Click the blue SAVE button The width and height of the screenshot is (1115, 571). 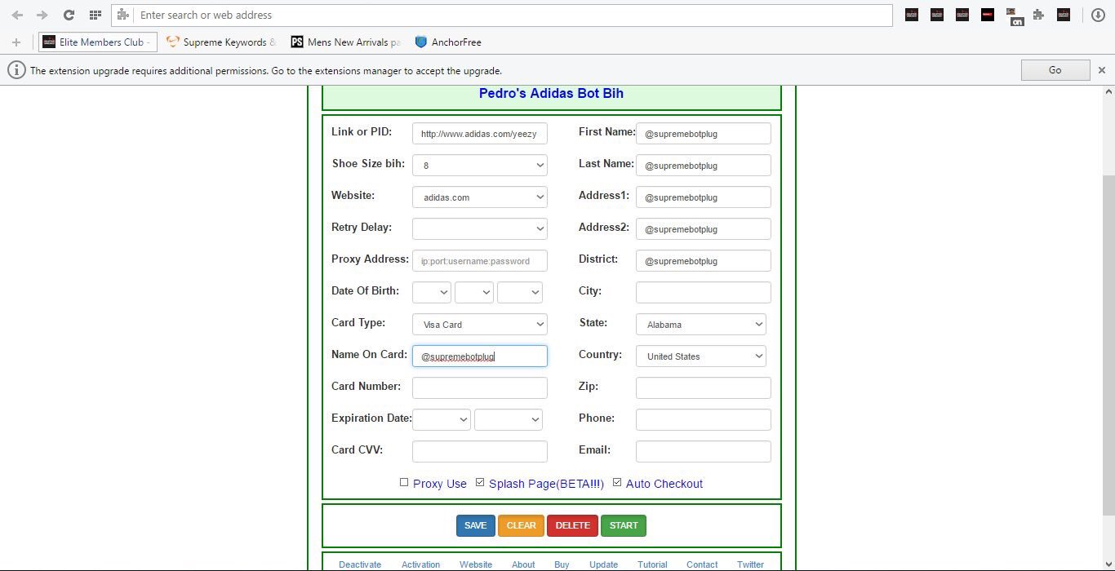tap(476, 525)
